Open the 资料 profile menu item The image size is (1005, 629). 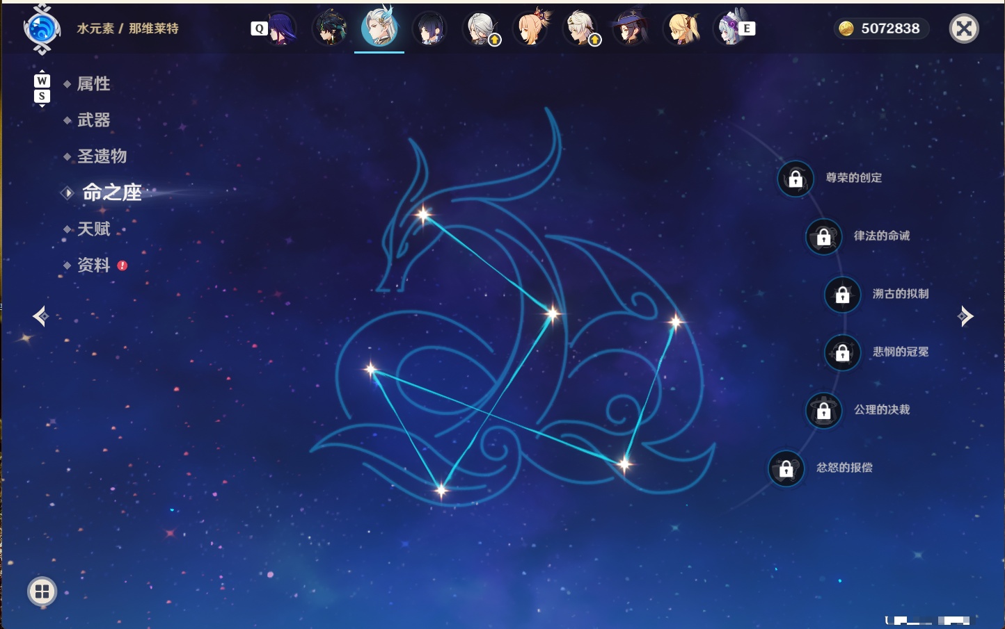tap(94, 265)
